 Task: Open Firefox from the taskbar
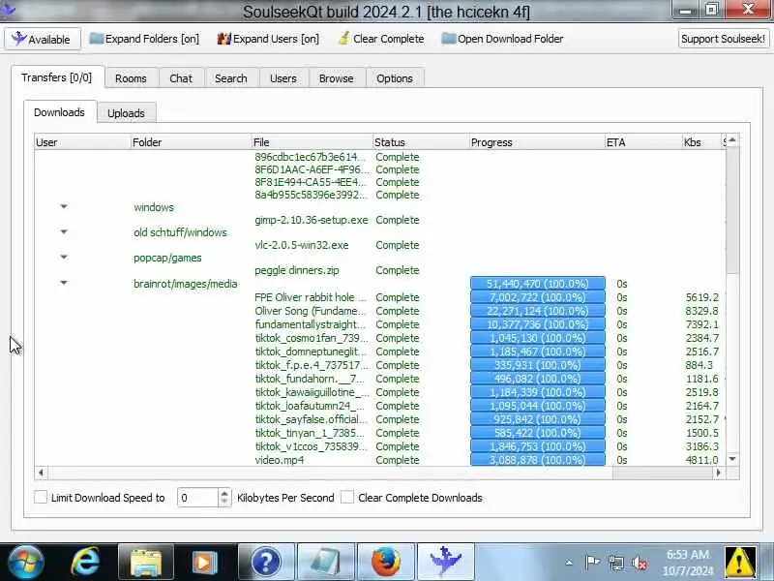click(x=385, y=562)
